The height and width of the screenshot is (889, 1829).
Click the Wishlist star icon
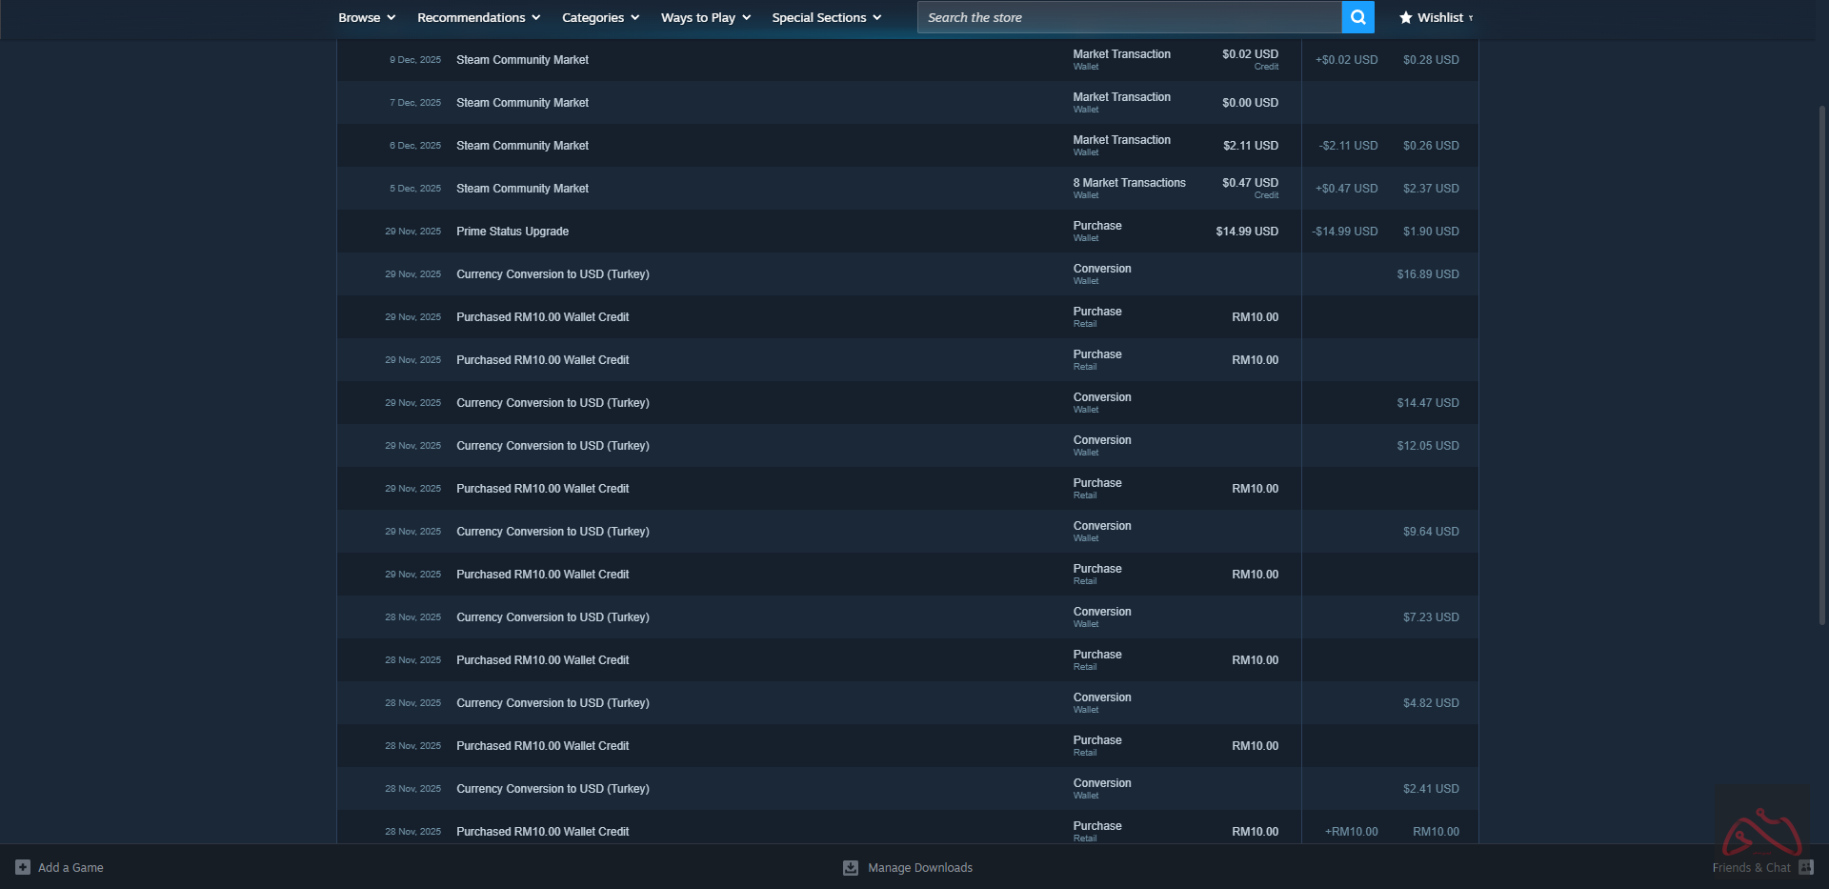[x=1405, y=17]
